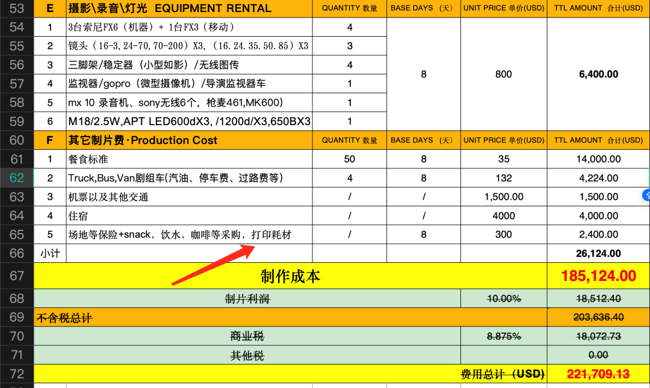
Task: Click the 26,124.00 subtotal cell
Action: point(598,254)
